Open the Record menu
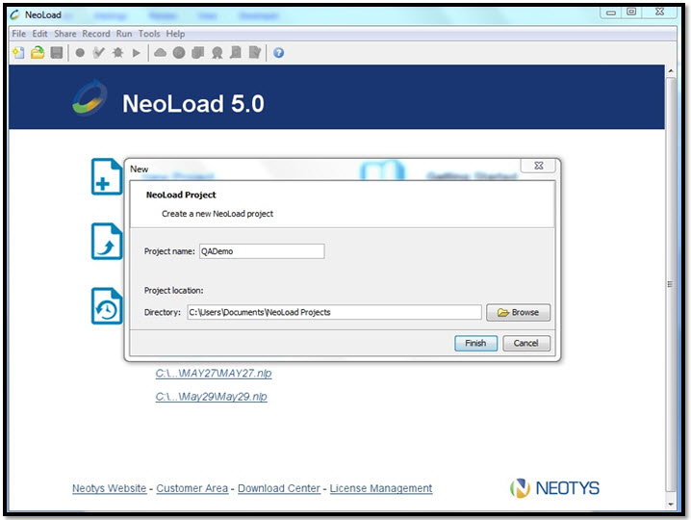691x520 pixels. coord(96,34)
